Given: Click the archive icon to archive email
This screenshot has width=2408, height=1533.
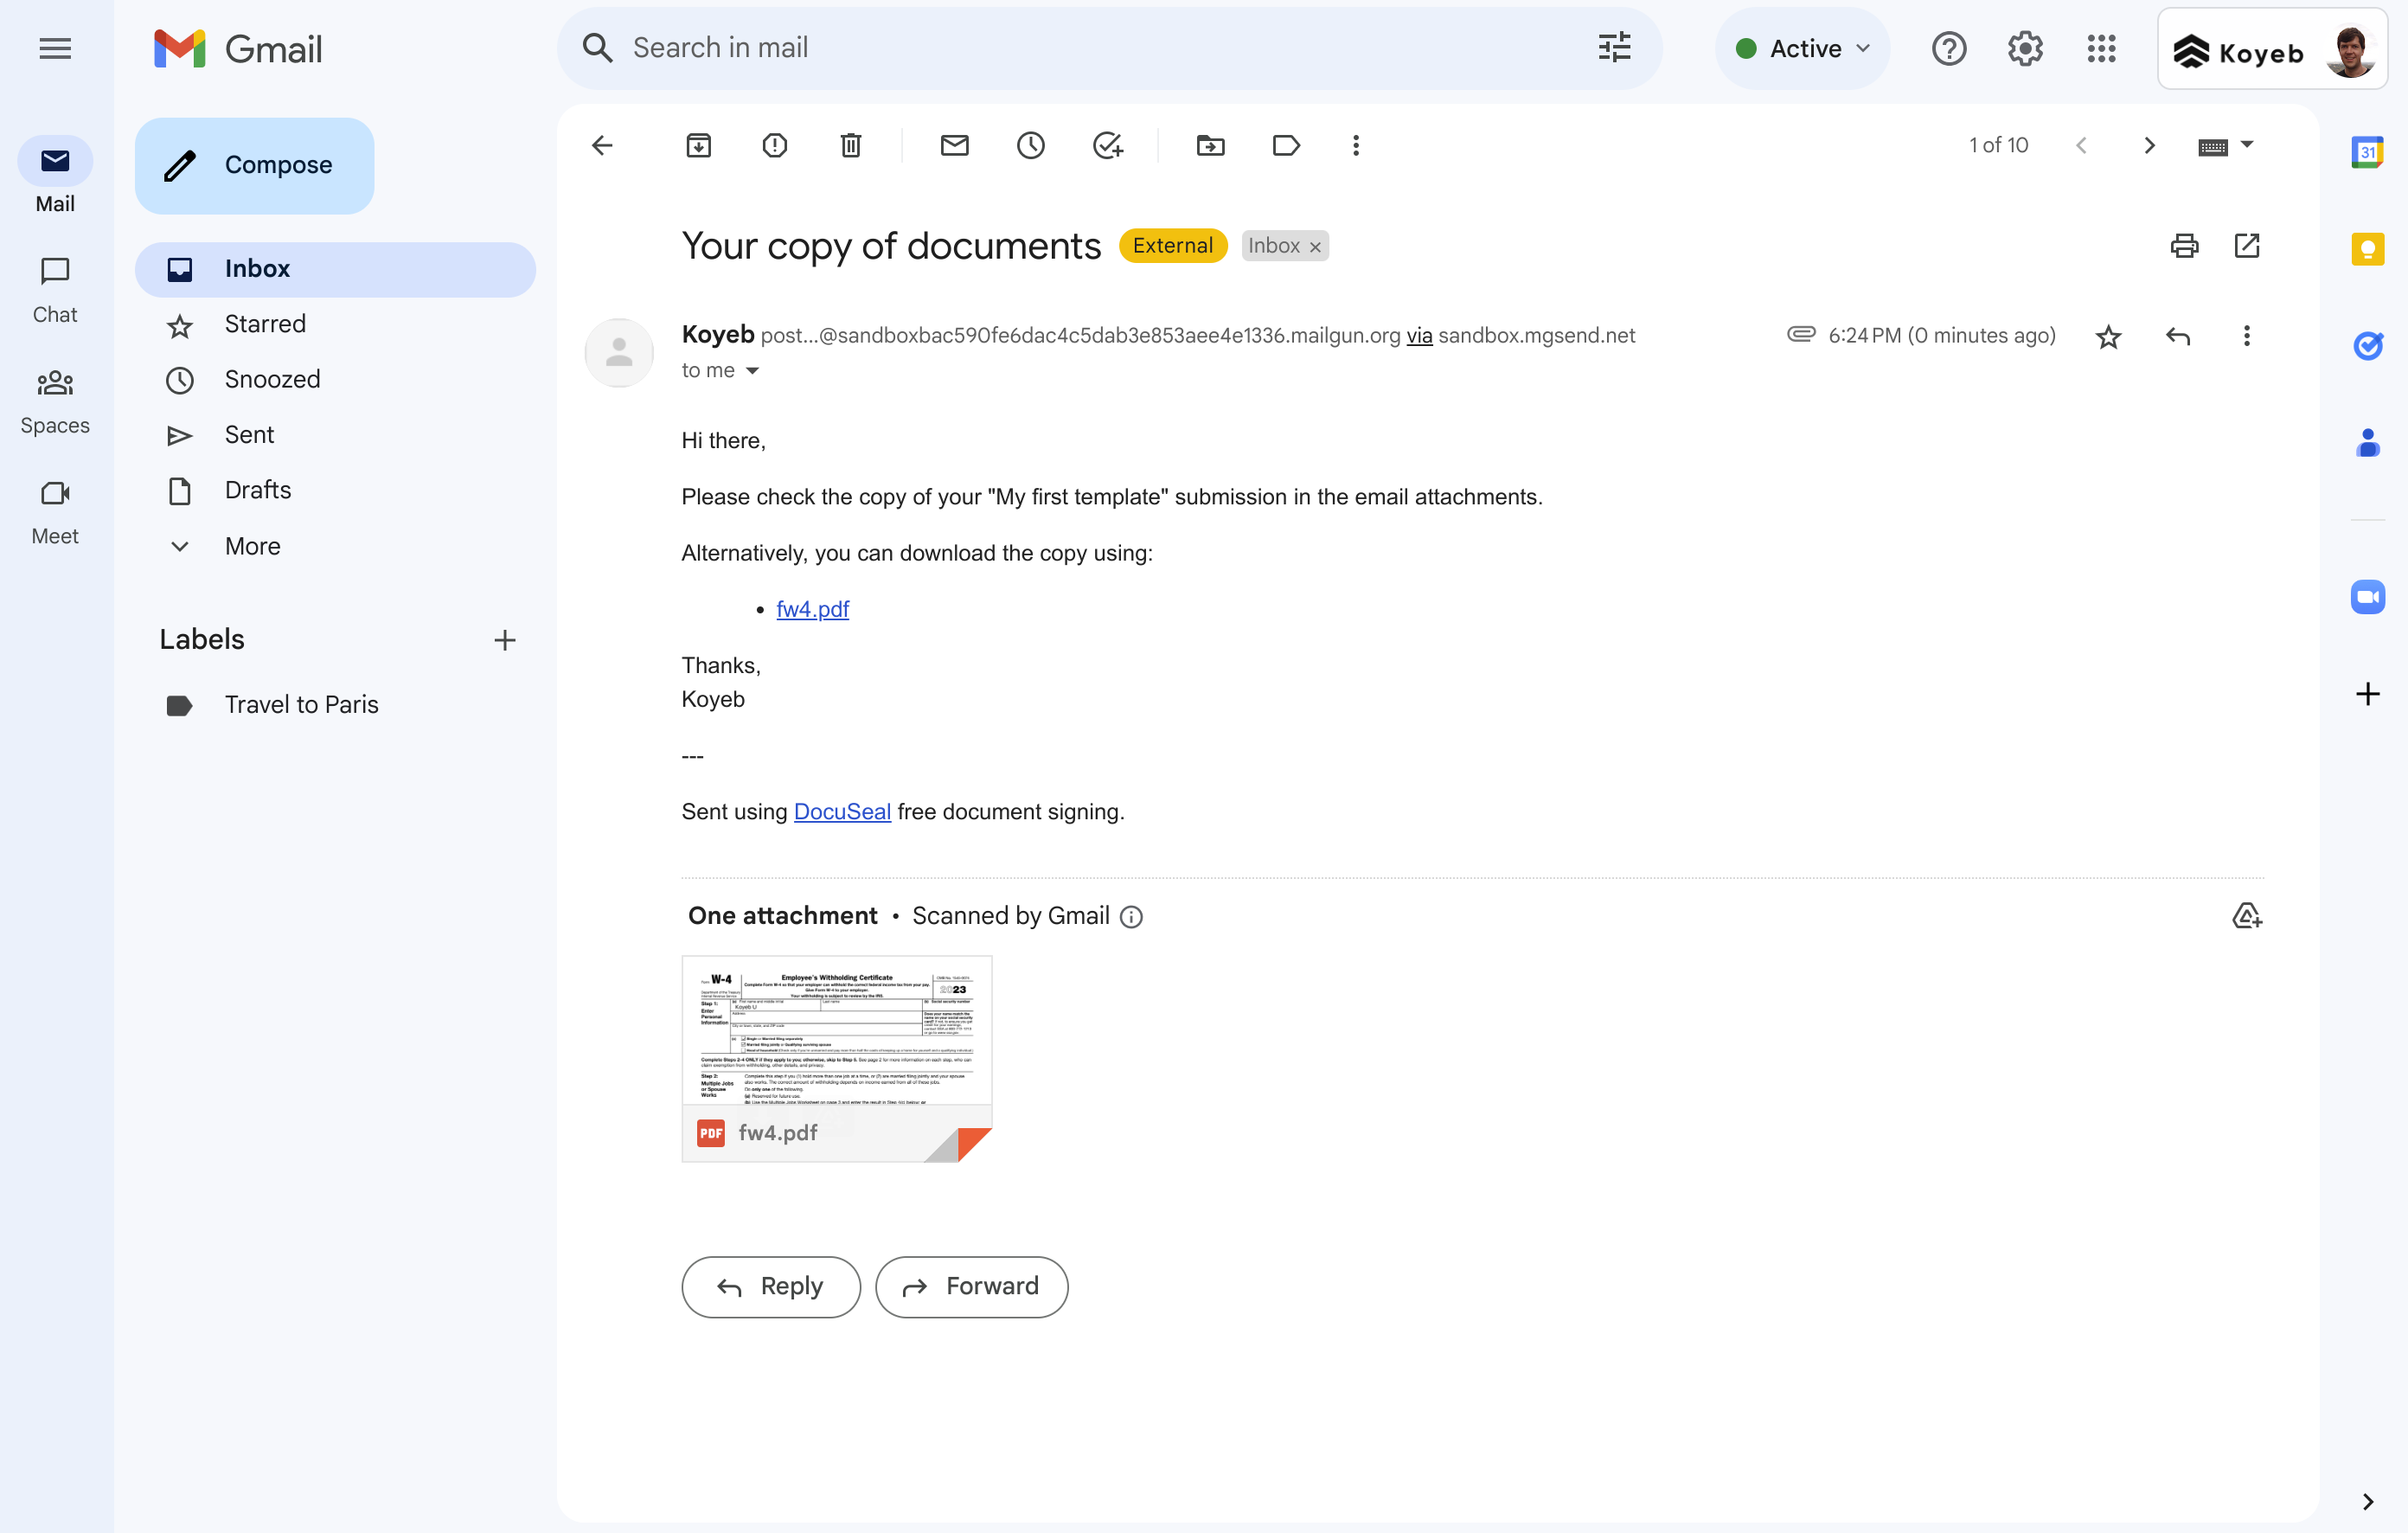Looking at the screenshot, I should pos(699,145).
